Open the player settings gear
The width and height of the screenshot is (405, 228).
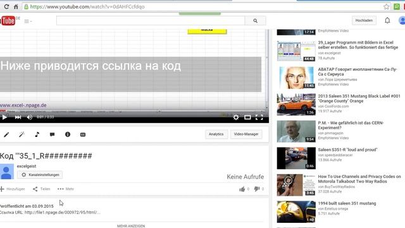coord(236,117)
